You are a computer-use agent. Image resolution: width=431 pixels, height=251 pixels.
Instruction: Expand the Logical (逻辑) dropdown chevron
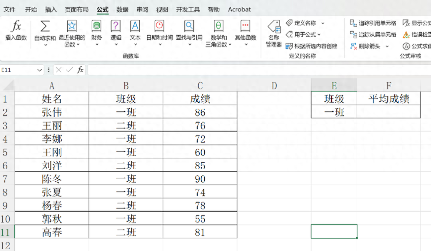point(116,44)
